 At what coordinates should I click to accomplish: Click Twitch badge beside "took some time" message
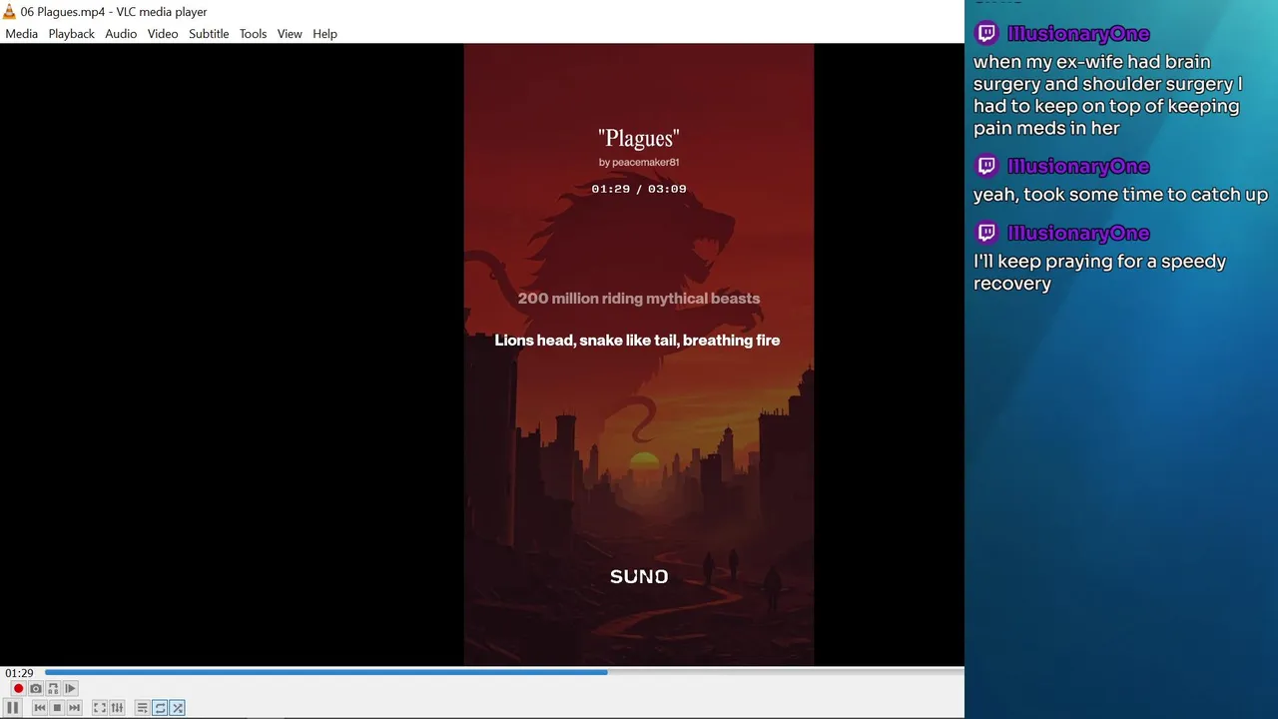point(986,166)
